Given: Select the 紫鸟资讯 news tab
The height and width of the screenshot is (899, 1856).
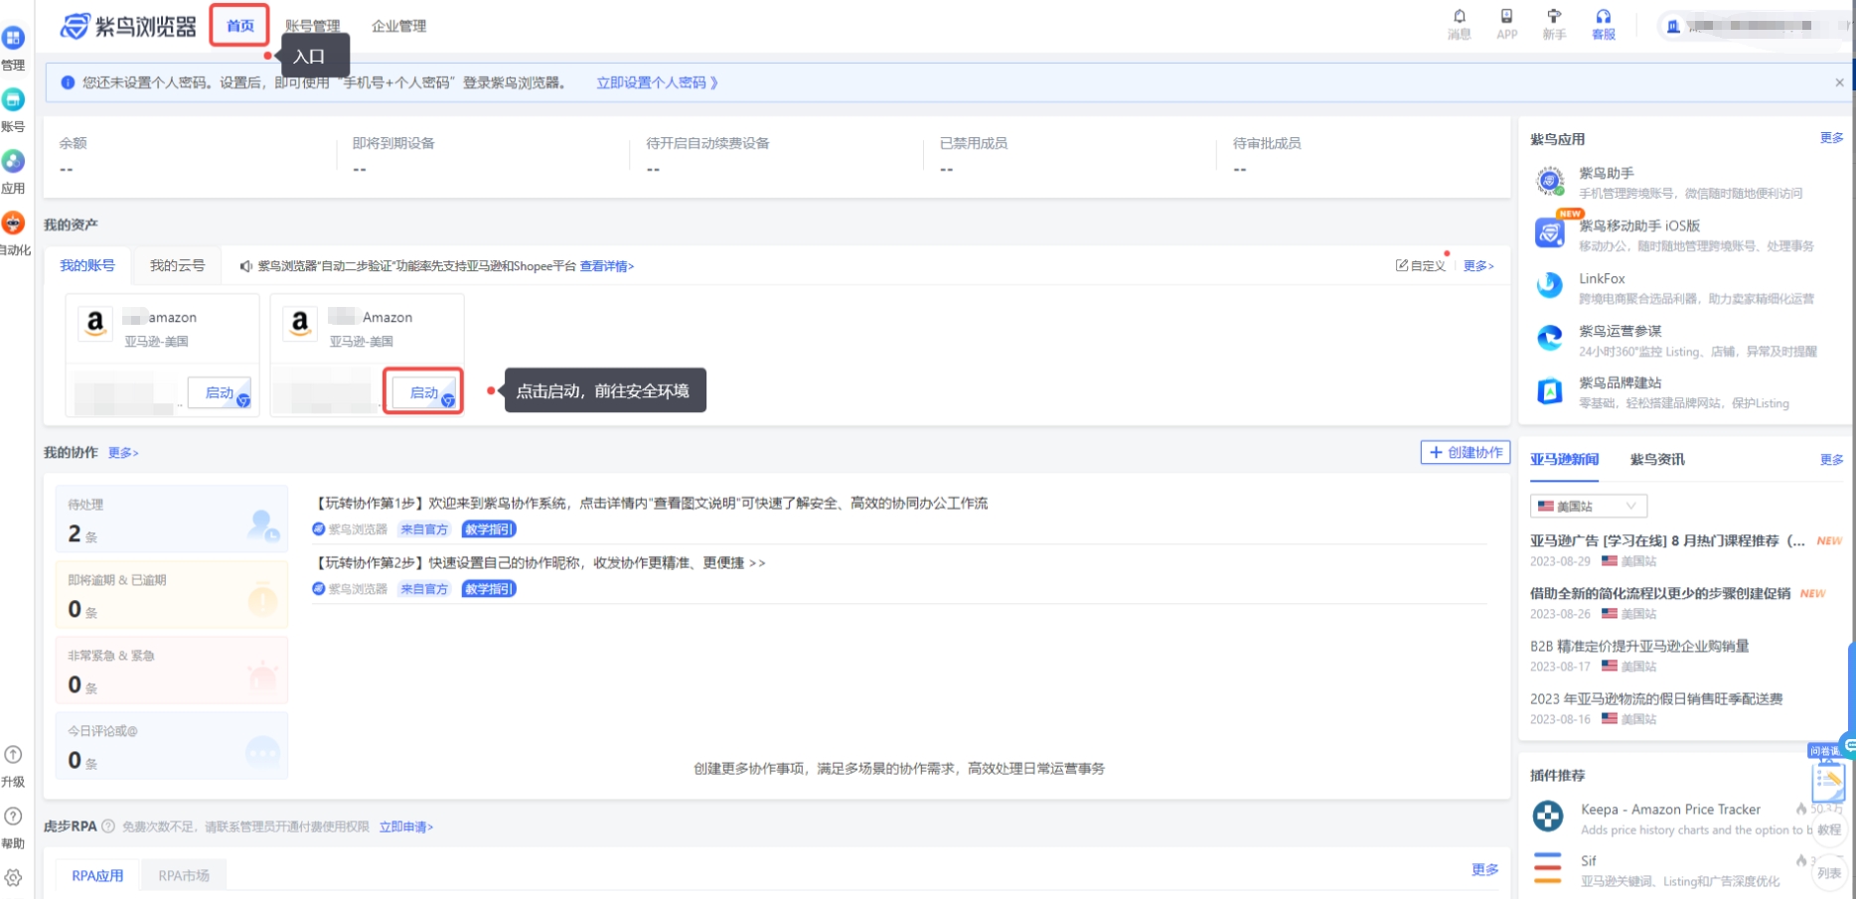Looking at the screenshot, I should (x=1656, y=459).
